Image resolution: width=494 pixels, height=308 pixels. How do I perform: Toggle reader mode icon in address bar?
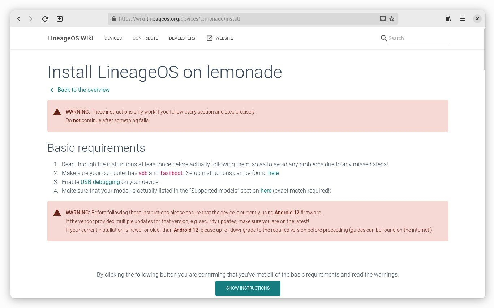(383, 19)
